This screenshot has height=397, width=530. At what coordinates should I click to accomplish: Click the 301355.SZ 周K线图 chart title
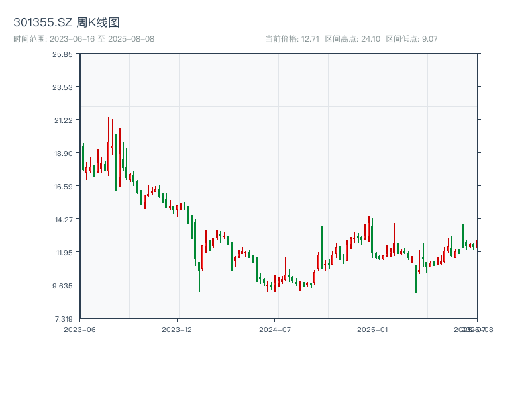click(x=66, y=23)
